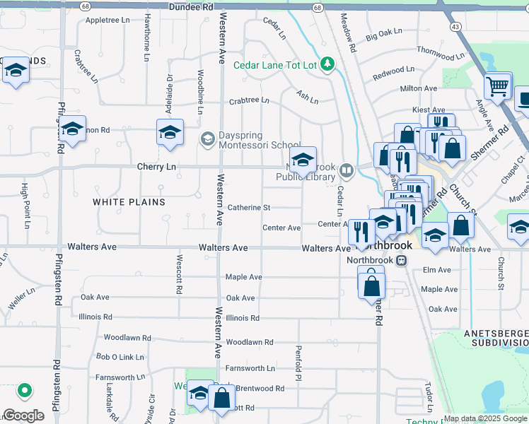The width and height of the screenshot is (529, 424).
Task: Select restaurant marker on Walters Ave
Action: [x=361, y=233]
